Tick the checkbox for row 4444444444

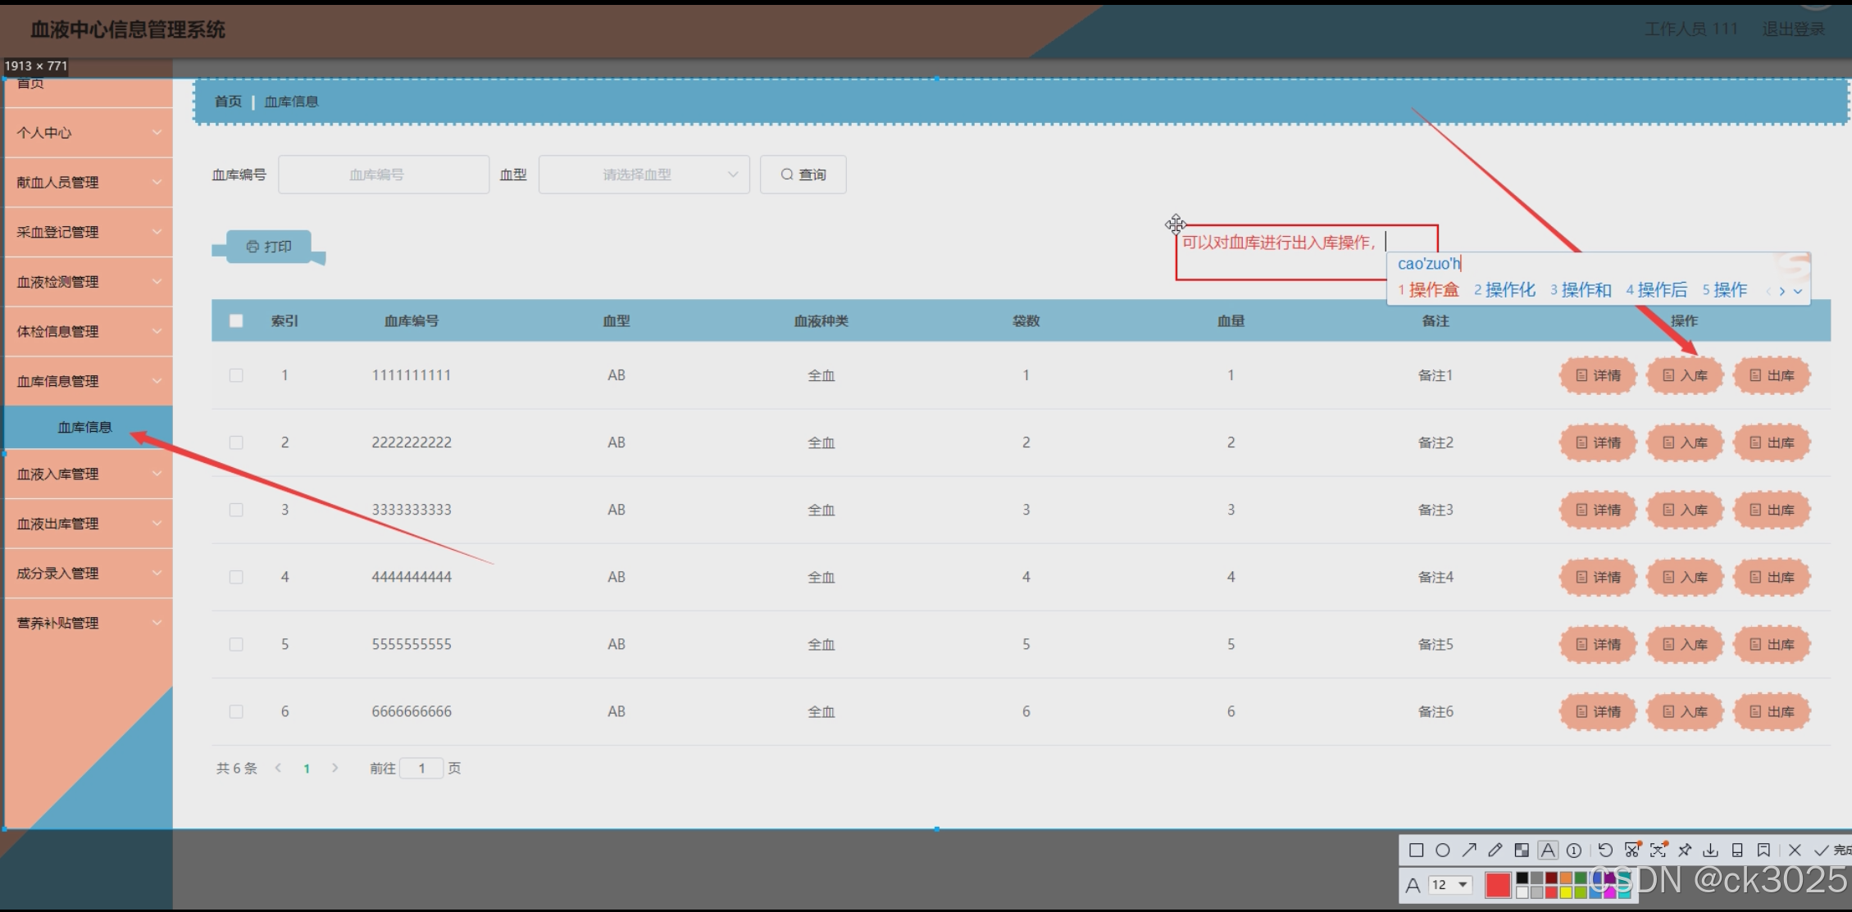(x=236, y=577)
